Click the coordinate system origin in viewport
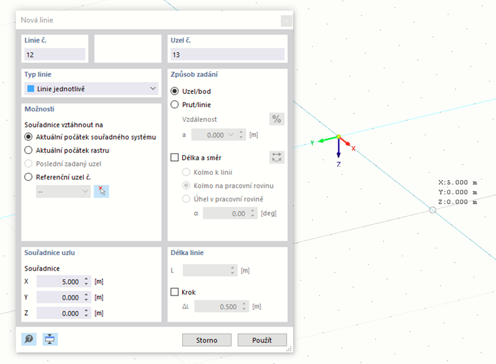Screen dimensions: 496x364 [x=339, y=136]
